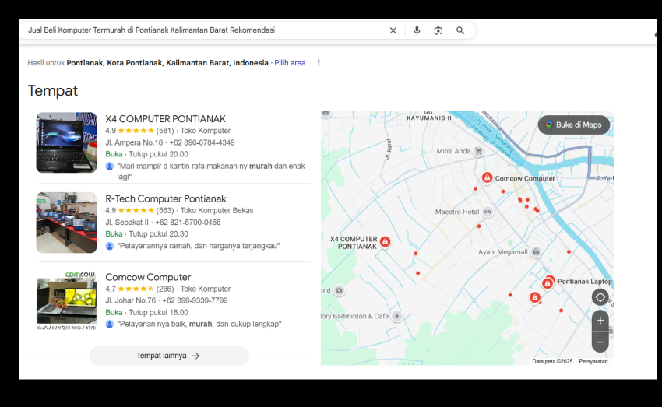The width and height of the screenshot is (662, 407).
Task: Open Google Lens image search
Action: 438,30
